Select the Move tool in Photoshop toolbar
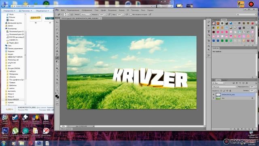The width and height of the screenshot is (259, 146). pyautogui.click(x=57, y=22)
